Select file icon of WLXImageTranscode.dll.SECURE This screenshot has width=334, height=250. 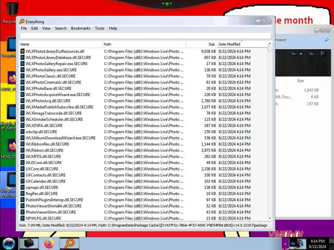pos(23,113)
